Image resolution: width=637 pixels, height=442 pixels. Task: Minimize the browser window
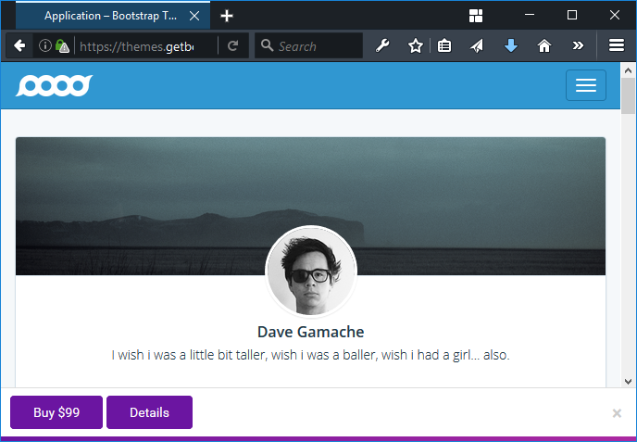click(x=530, y=15)
